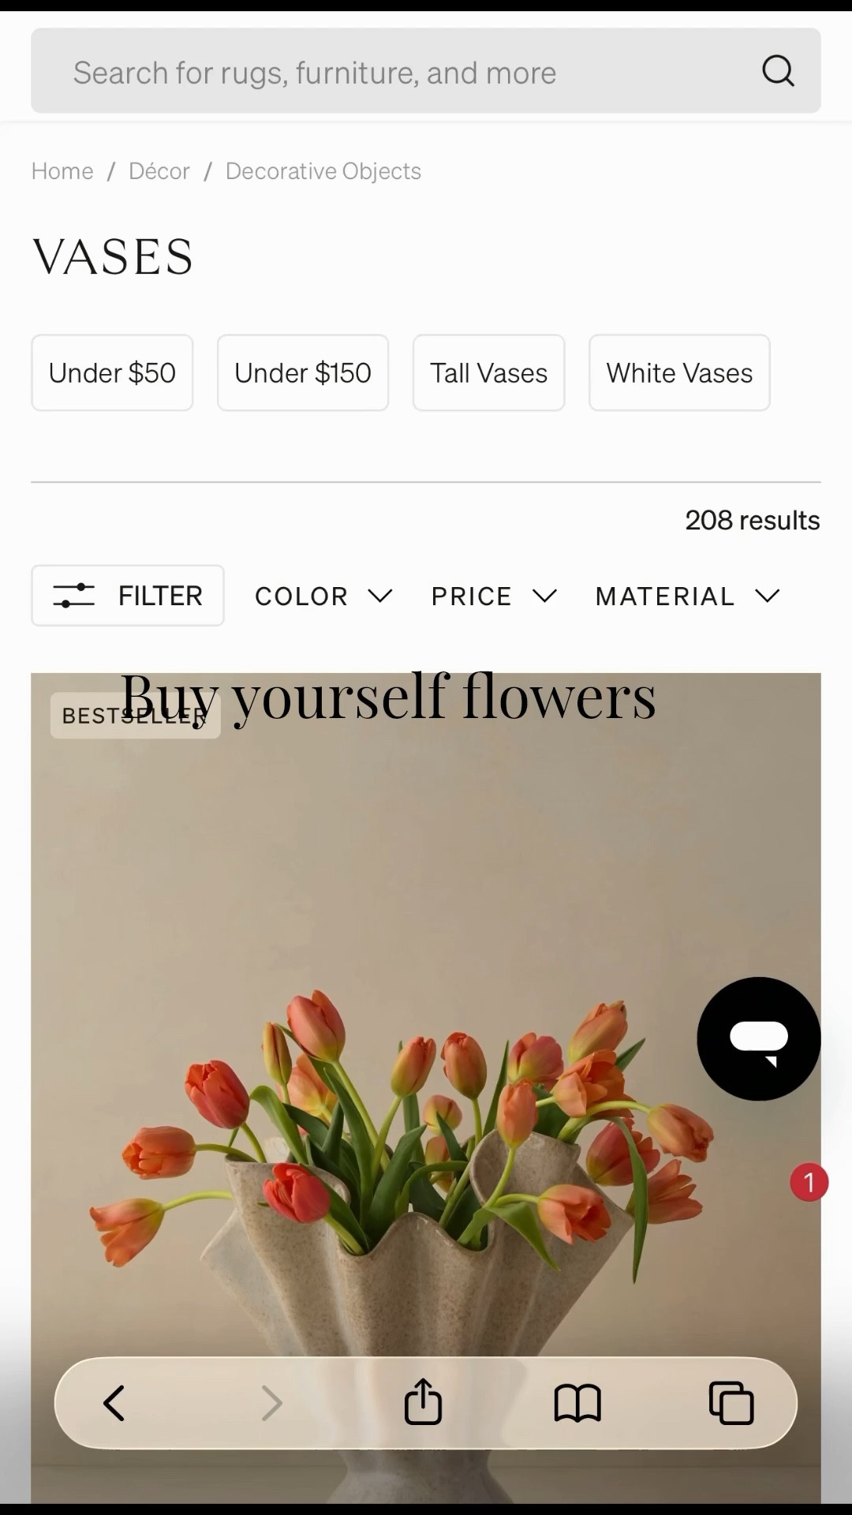852x1515 pixels.
Task: Open bookmarks book icon
Action: tap(577, 1403)
